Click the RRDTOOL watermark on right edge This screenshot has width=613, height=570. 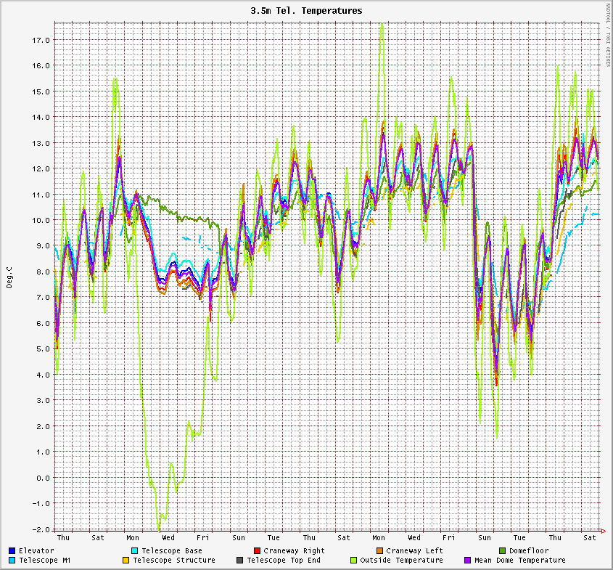tap(608, 36)
